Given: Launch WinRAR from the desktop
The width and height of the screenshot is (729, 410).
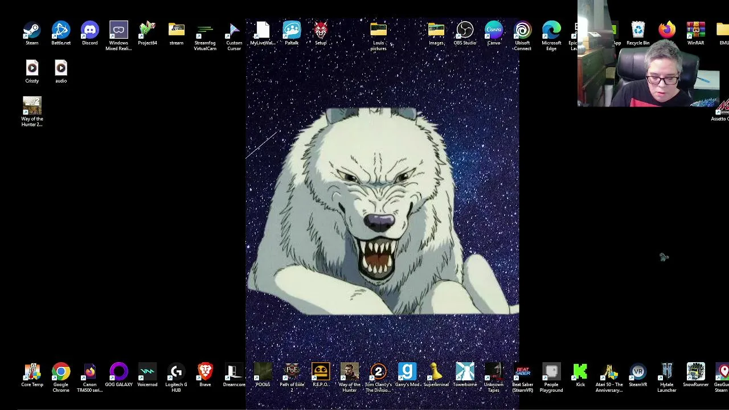Looking at the screenshot, I should 695,30.
